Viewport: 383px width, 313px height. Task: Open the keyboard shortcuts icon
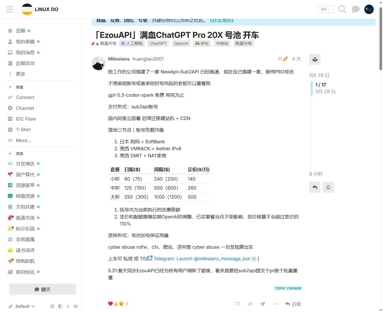(76, 306)
